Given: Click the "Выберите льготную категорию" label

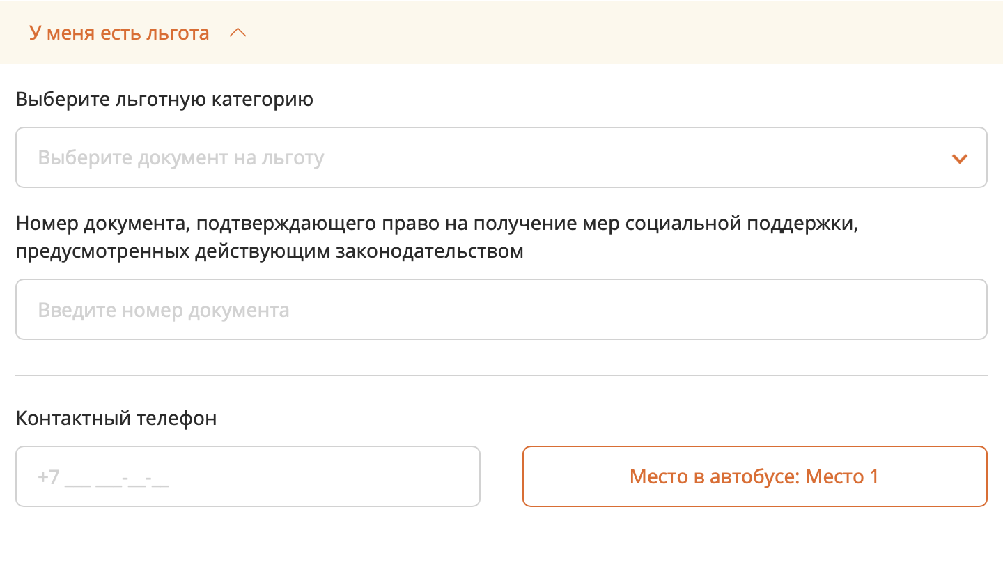Looking at the screenshot, I should tap(164, 100).
